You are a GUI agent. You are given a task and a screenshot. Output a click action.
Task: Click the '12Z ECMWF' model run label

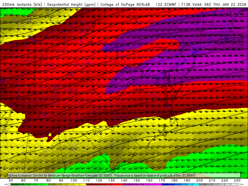[166, 4]
